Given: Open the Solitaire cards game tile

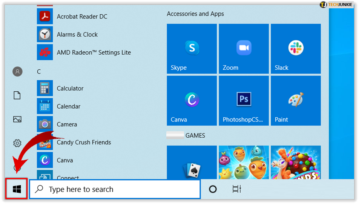Looking at the screenshot, I should point(192,162).
